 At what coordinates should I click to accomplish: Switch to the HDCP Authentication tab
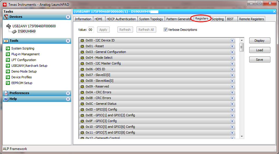tap(121, 19)
